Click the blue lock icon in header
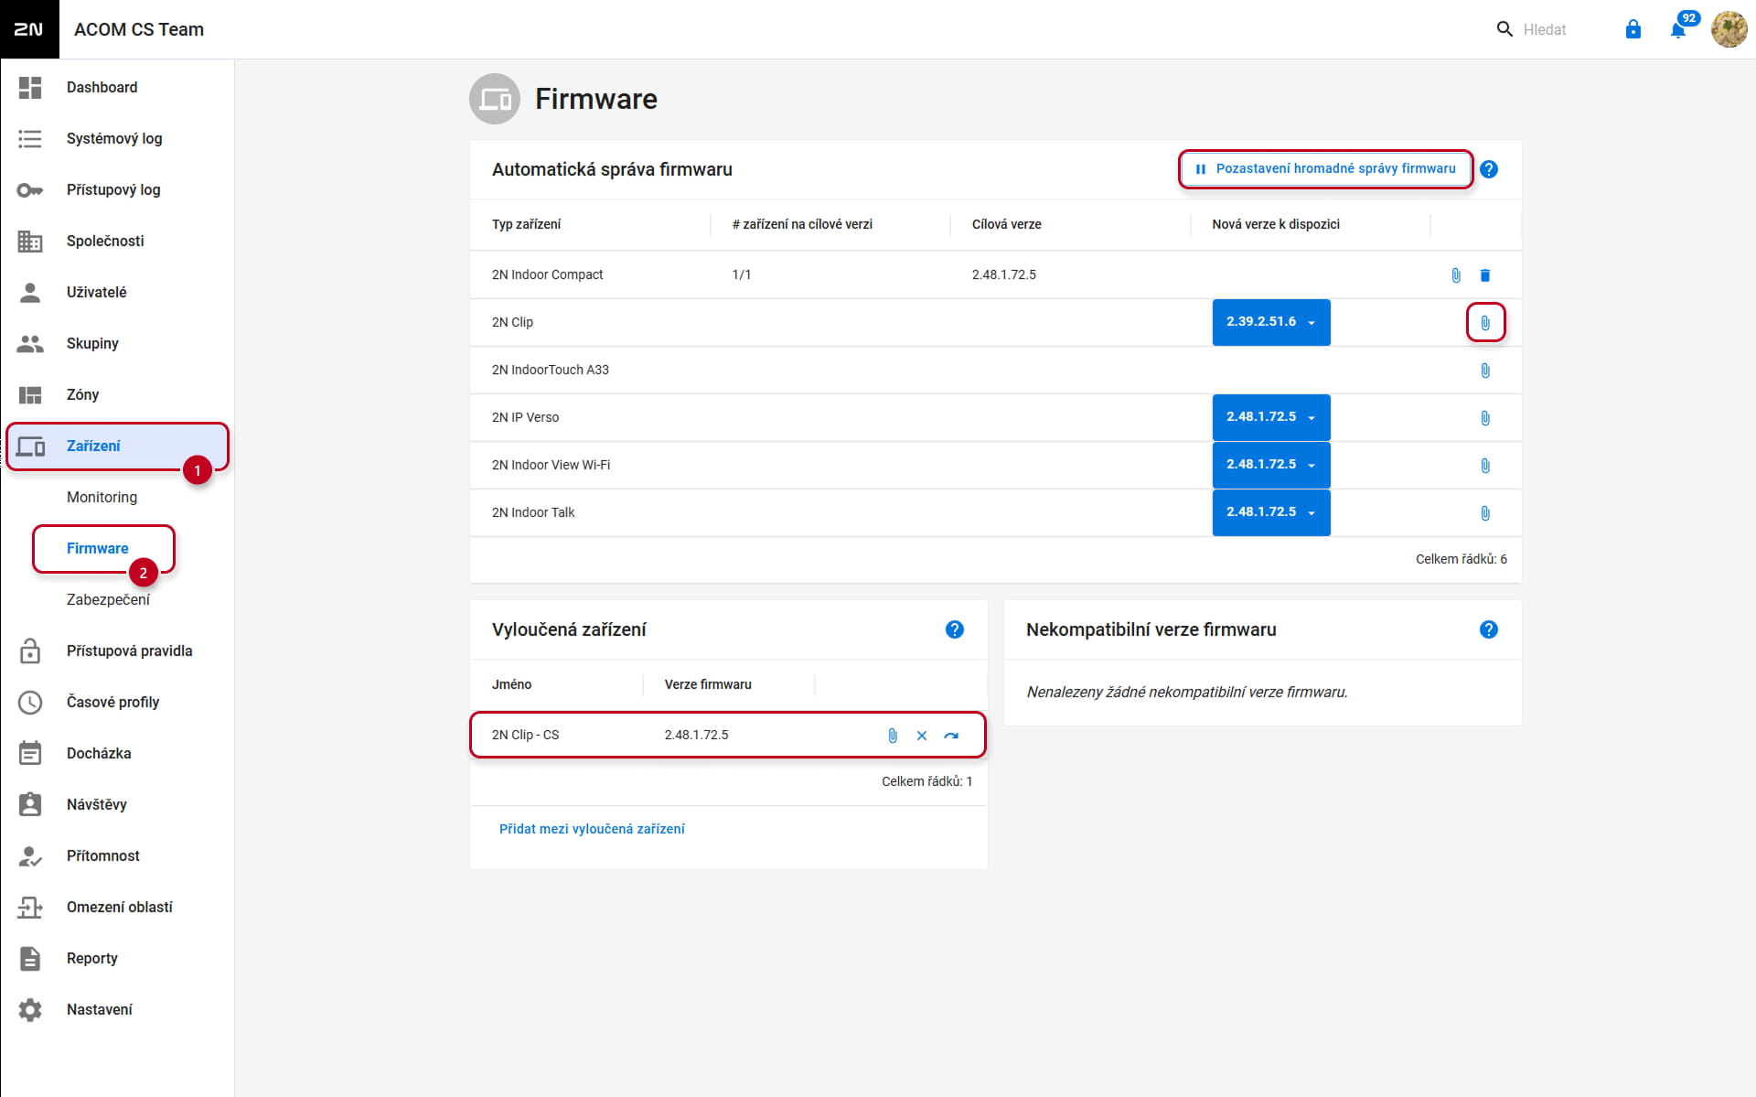This screenshot has width=1756, height=1097. [1633, 29]
